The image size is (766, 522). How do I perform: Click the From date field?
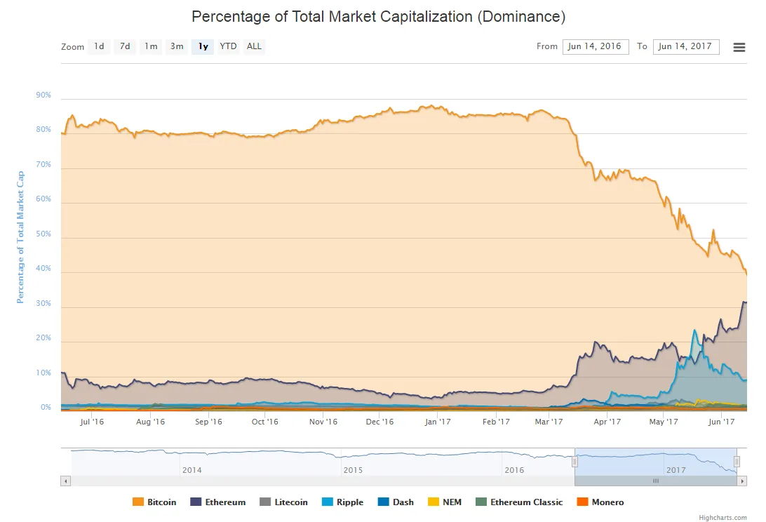tap(596, 46)
